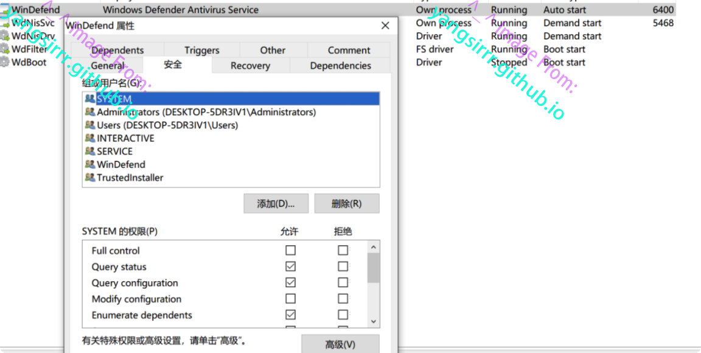Switch to the Triggers tab

[x=201, y=50]
